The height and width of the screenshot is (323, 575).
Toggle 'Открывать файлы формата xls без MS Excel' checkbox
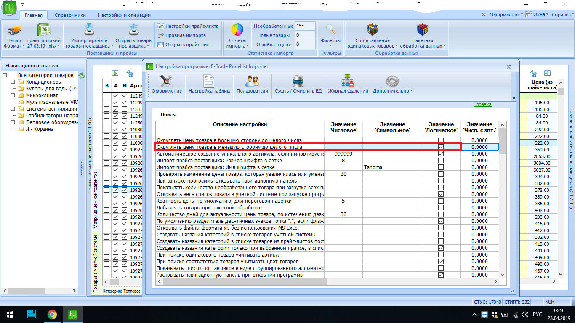(441, 228)
